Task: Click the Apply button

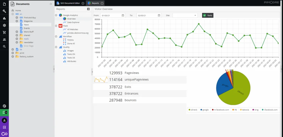Action: coord(208,15)
